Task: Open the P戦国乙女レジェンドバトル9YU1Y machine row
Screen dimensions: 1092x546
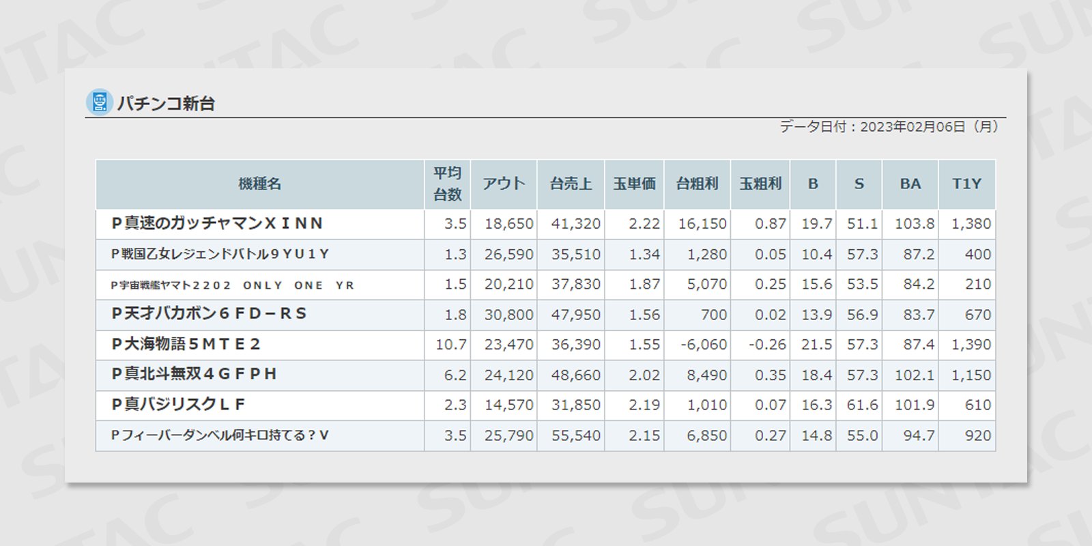Action: (x=545, y=255)
